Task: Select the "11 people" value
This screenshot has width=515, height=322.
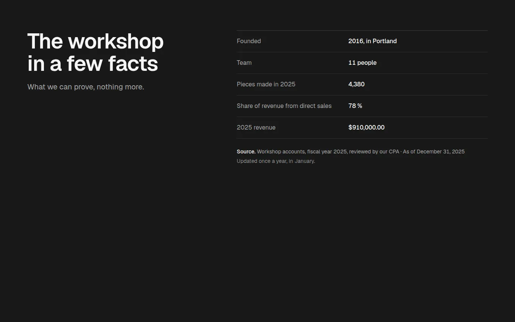Action: [362, 63]
